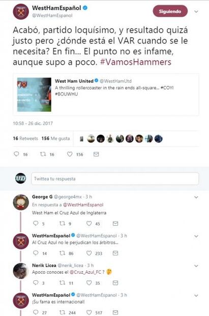Open the 156 Me gusta list
Screen dimensions: 209x316
55,139
